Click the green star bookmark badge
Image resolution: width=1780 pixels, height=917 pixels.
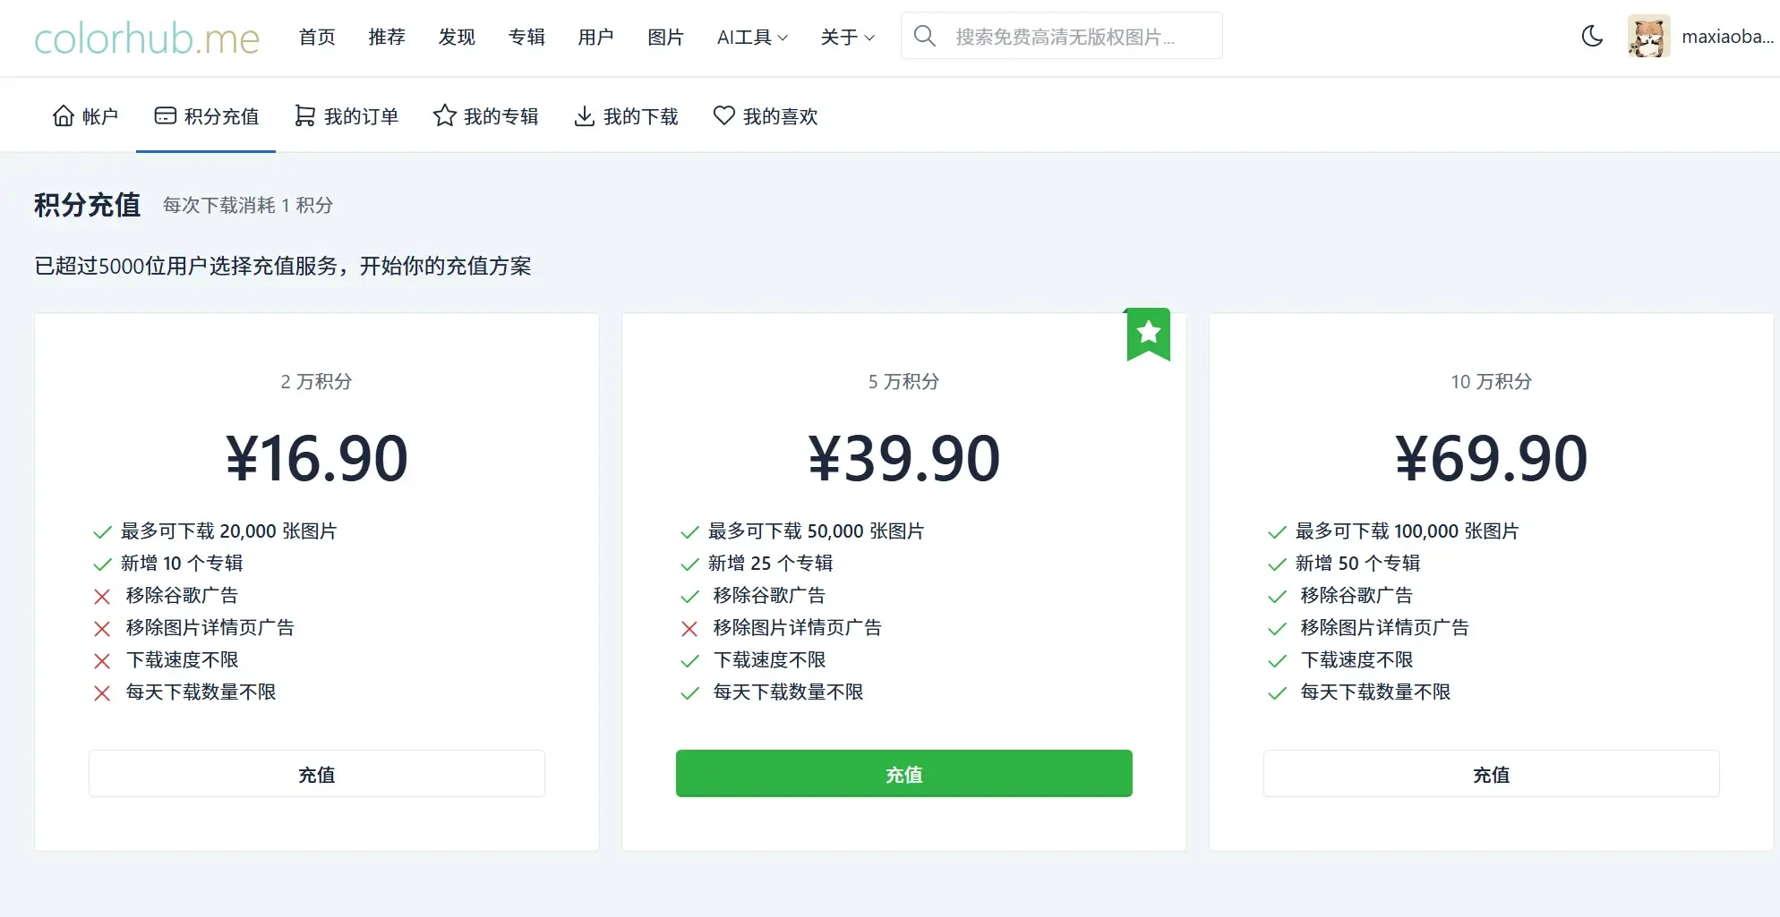pyautogui.click(x=1148, y=334)
